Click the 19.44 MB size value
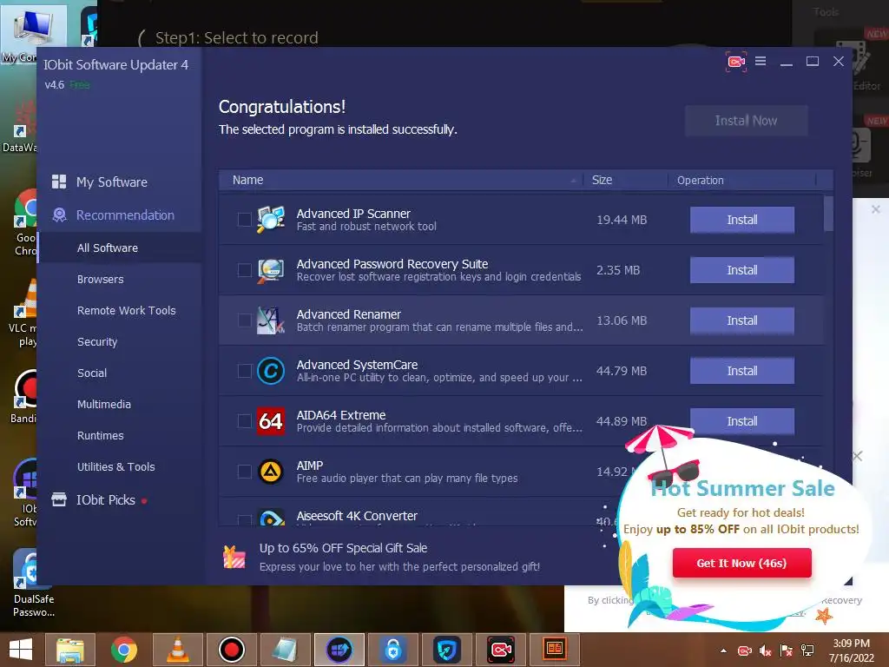The width and height of the screenshot is (889, 667). pyautogui.click(x=622, y=220)
